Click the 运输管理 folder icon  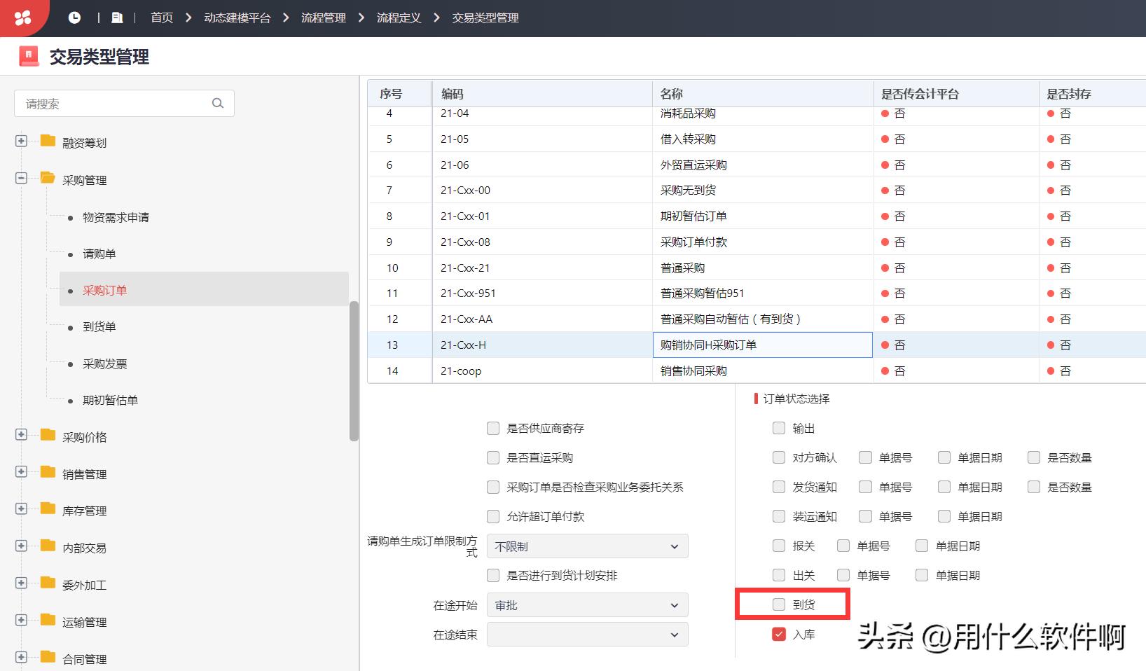[46, 621]
